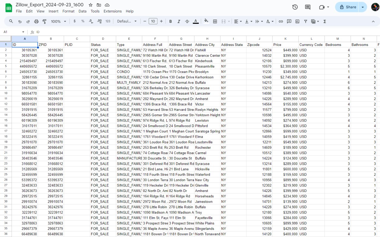Increase font size with plus button
The image size is (380, 237).
point(161,21)
